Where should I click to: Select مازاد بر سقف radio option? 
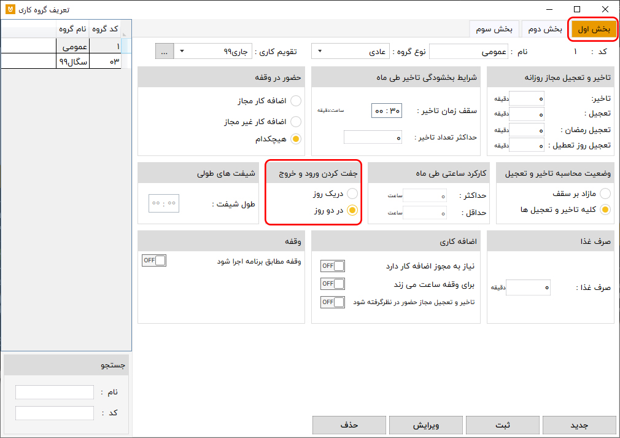pos(605,194)
